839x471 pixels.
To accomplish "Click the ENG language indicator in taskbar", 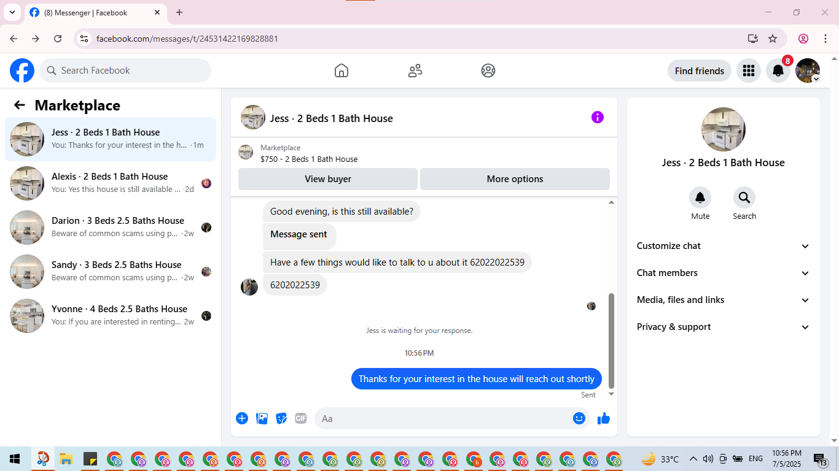I will pyautogui.click(x=755, y=459).
